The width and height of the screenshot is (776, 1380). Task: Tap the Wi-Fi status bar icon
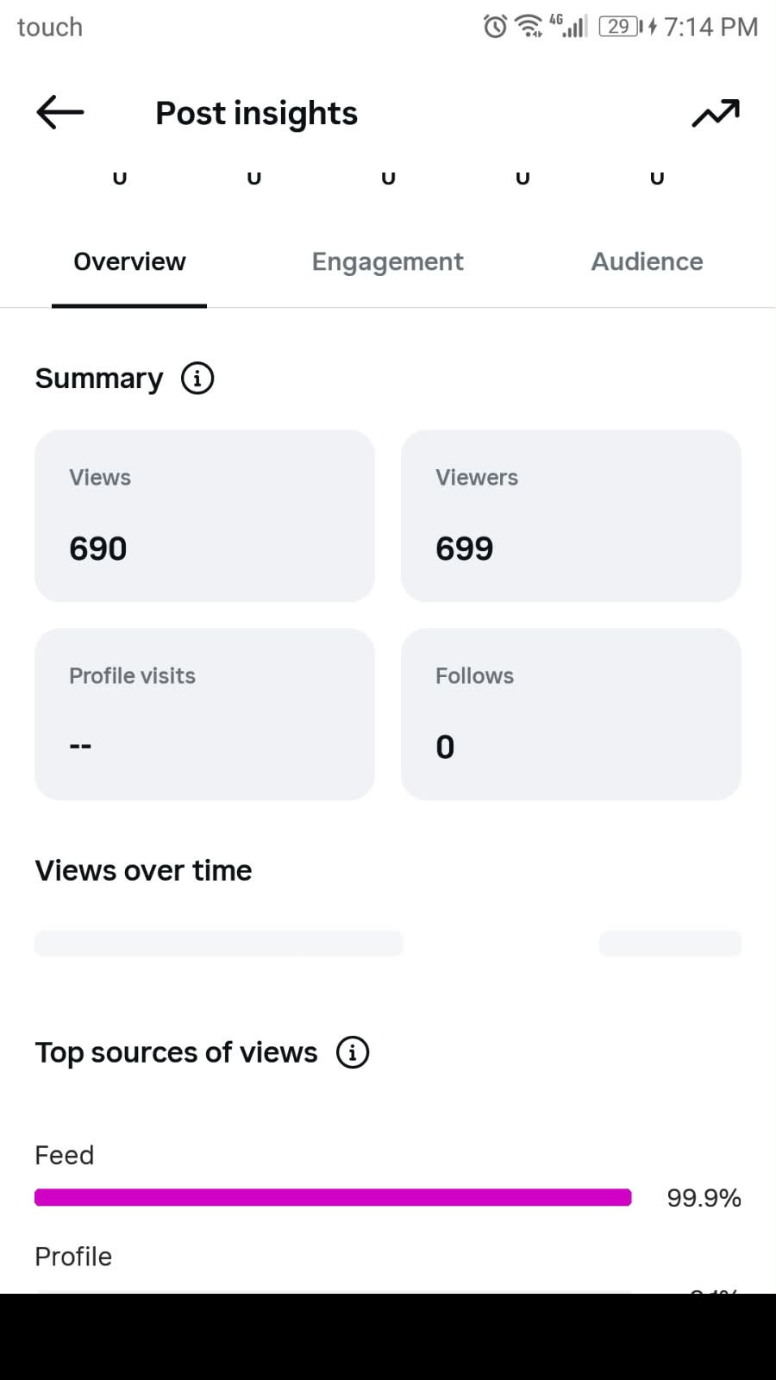[x=529, y=27]
